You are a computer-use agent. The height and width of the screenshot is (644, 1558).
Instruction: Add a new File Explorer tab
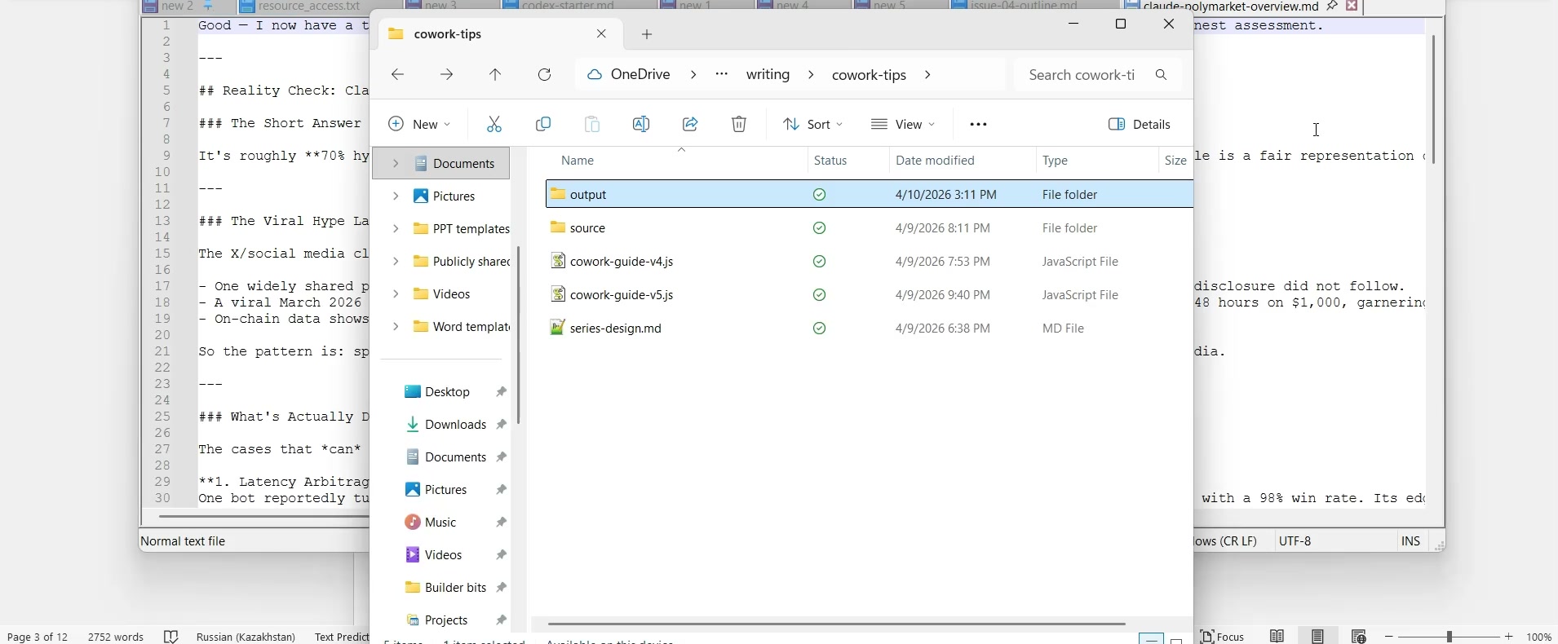tap(648, 34)
